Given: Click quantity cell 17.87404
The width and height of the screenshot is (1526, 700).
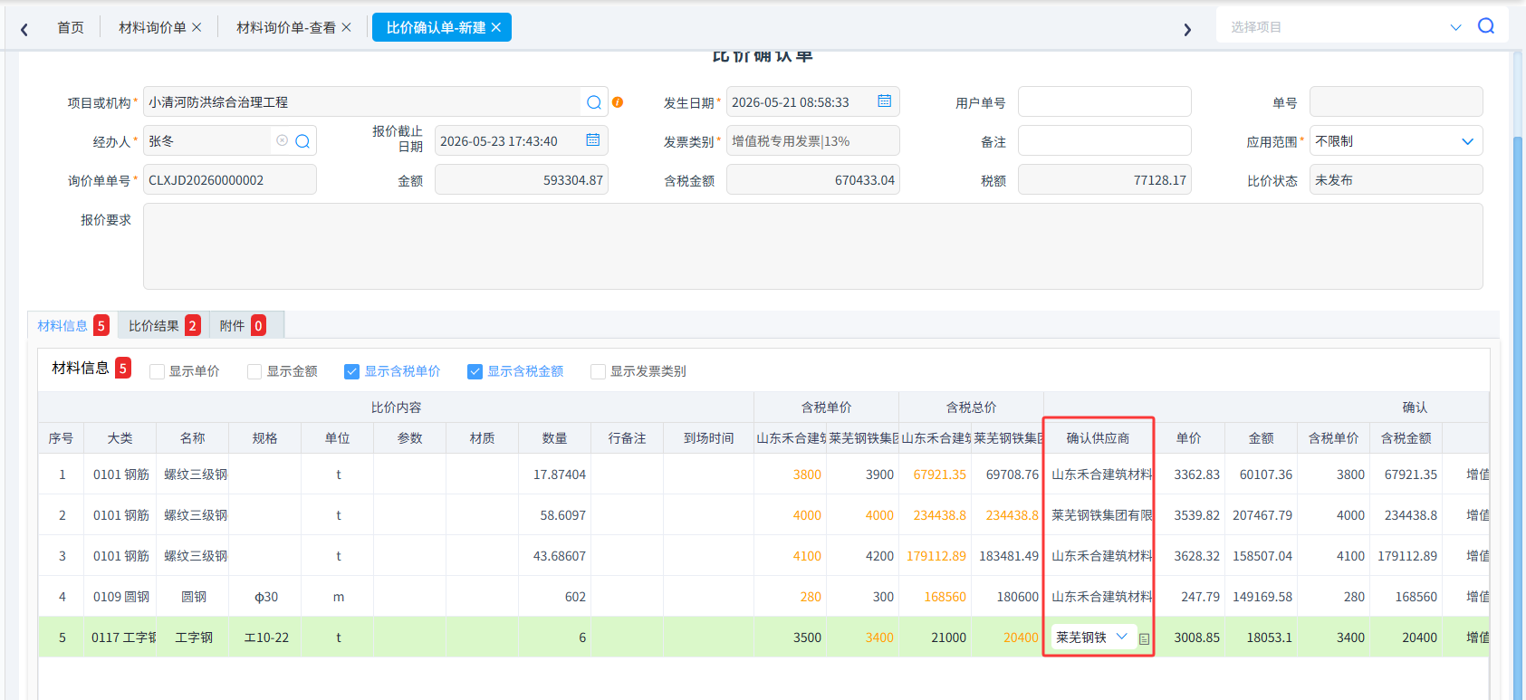Looking at the screenshot, I should point(554,475).
